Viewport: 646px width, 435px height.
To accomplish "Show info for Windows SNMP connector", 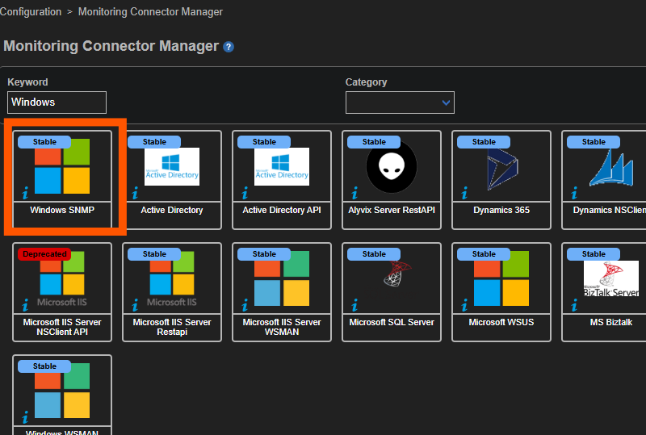I will click(25, 193).
